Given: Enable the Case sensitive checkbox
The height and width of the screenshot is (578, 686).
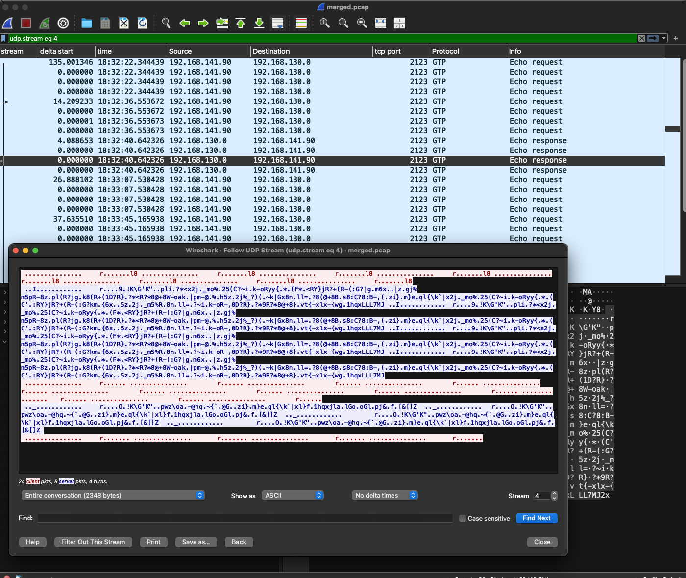Looking at the screenshot, I should [x=462, y=518].
